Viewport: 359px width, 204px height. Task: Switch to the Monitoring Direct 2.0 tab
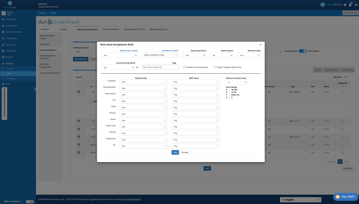click(x=134, y=29)
